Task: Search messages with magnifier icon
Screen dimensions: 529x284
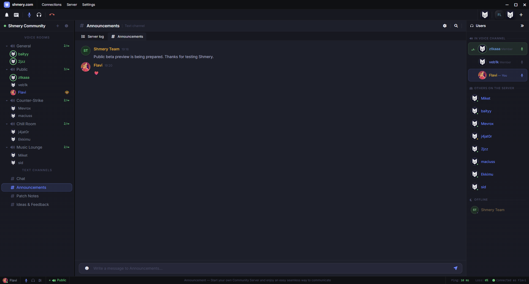Action: coord(456,26)
